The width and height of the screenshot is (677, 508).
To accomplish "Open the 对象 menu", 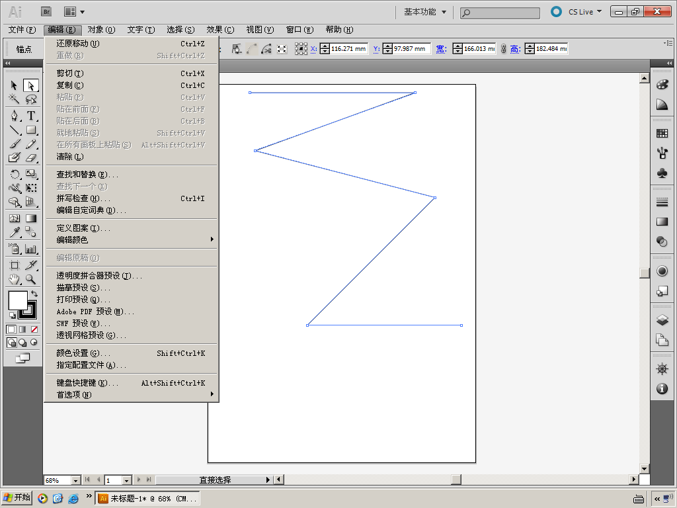I will [101, 30].
